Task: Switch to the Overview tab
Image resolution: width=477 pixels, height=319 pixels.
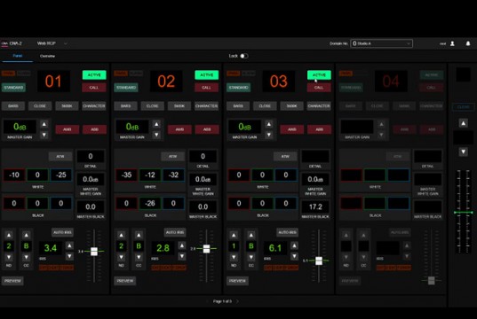Action: pos(47,56)
